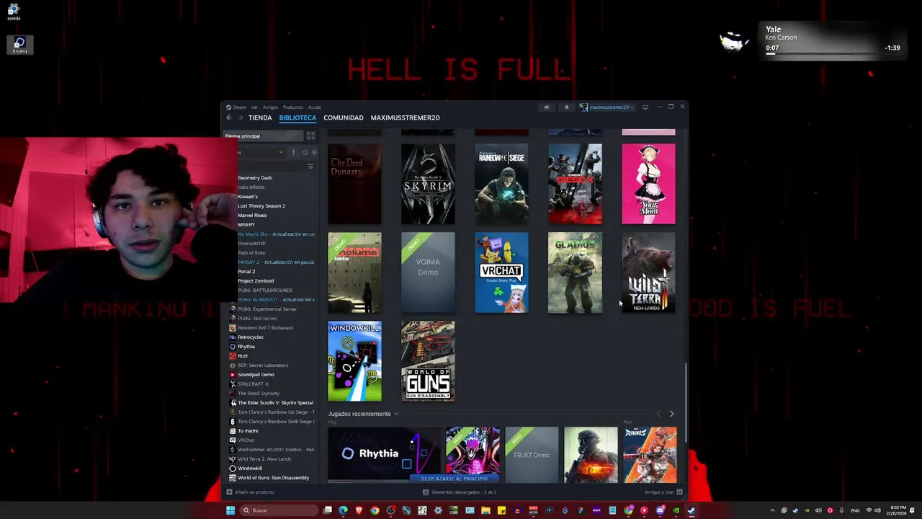922x519 pixels.
Task: Open the Rainbow Six Siege cover
Action: (x=501, y=184)
